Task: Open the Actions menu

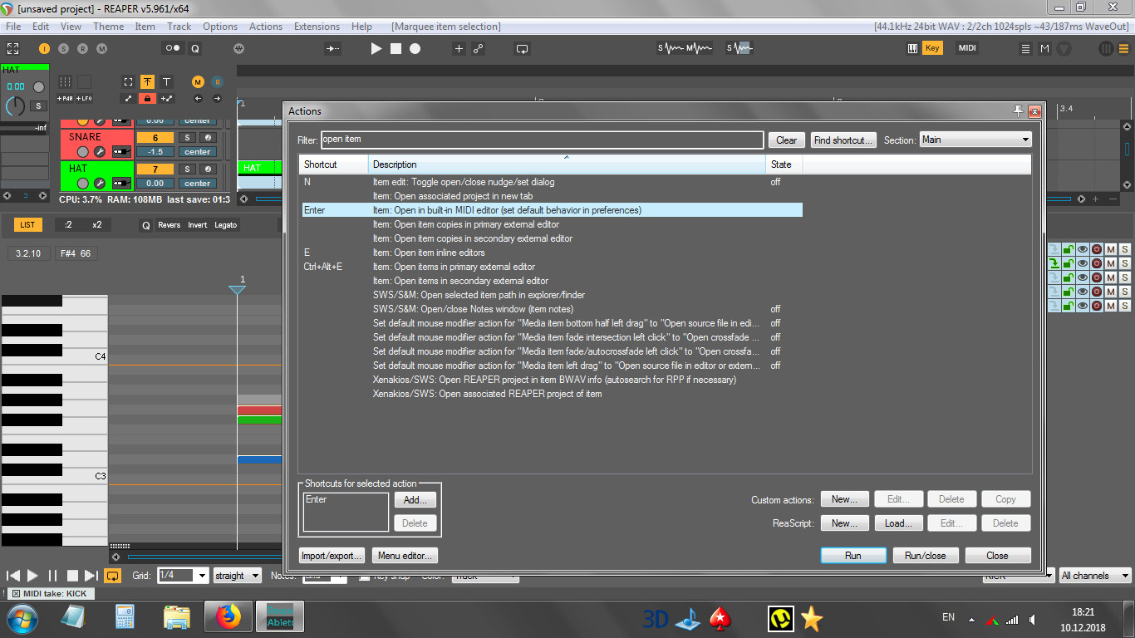Action: [266, 27]
